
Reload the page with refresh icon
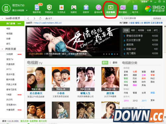(x=40, y=18)
